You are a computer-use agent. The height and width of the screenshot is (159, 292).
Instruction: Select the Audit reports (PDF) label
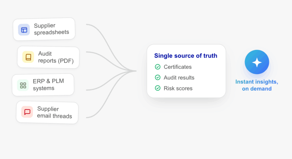point(56,57)
